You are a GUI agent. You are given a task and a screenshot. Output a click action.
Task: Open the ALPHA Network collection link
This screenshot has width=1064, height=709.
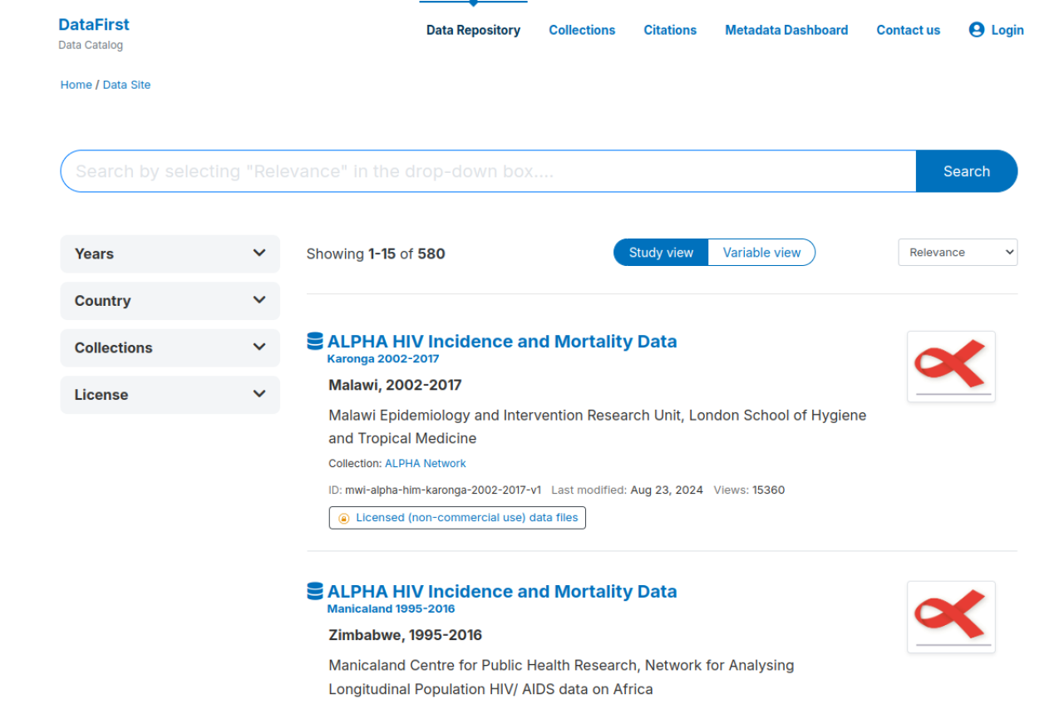pyautogui.click(x=426, y=464)
